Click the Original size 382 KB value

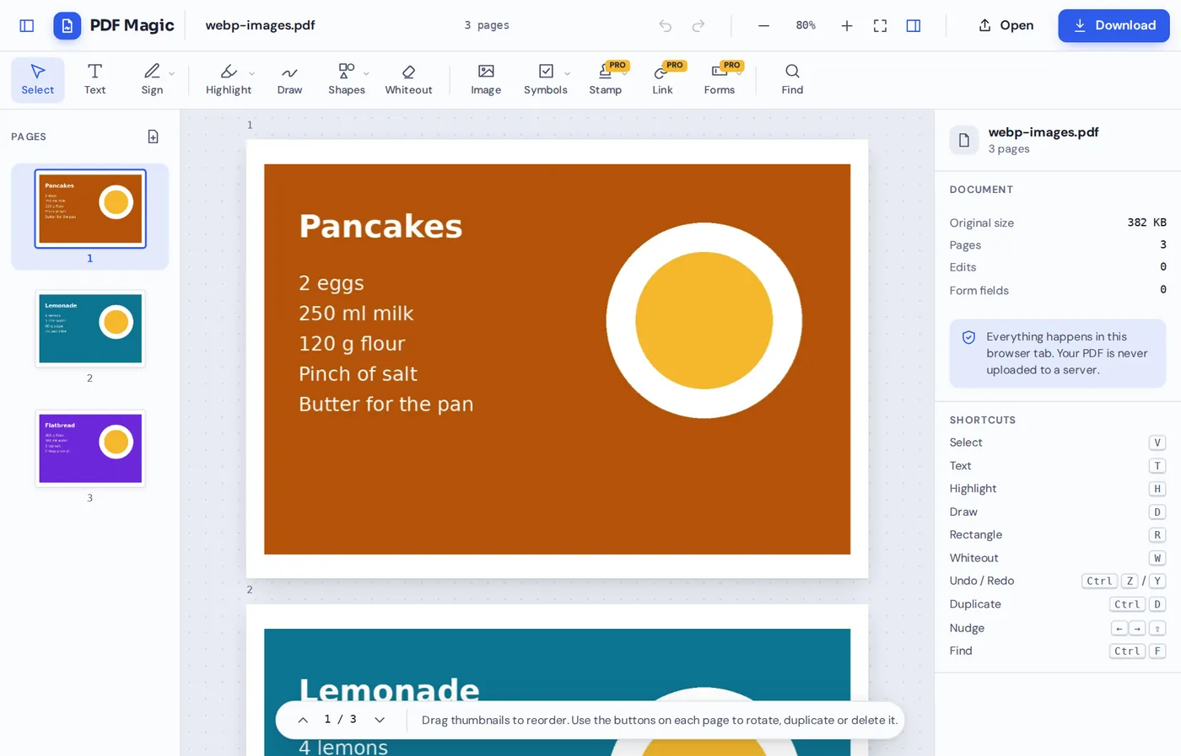pyautogui.click(x=1146, y=223)
